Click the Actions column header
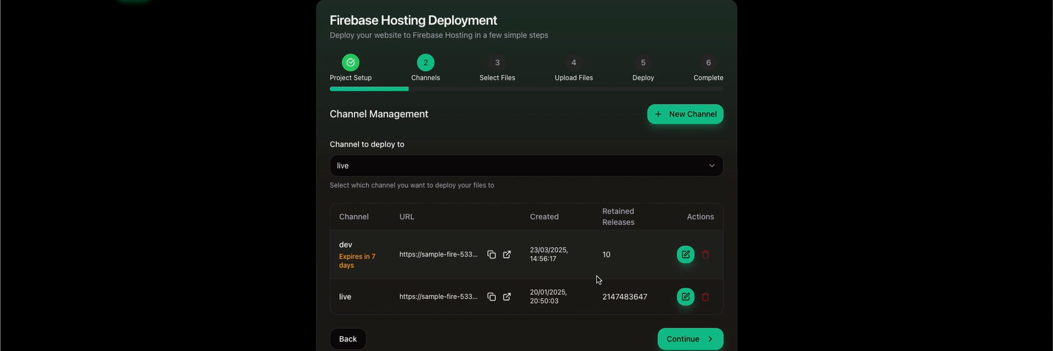This screenshot has height=351, width=1053. pos(700,217)
